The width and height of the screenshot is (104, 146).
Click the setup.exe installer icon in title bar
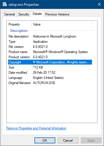(5, 4)
